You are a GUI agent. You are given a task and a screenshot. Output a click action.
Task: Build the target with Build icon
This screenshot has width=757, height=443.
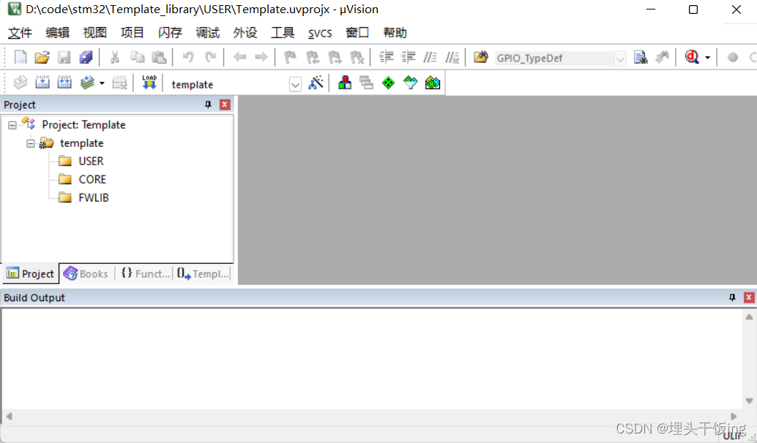click(x=42, y=83)
